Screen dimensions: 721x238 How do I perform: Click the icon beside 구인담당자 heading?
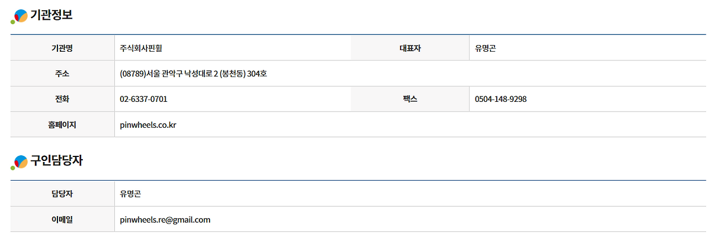coord(19,162)
